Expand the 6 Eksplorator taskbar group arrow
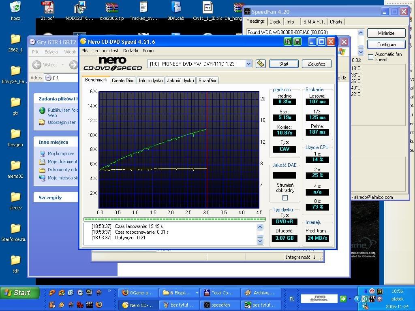 (x=197, y=293)
